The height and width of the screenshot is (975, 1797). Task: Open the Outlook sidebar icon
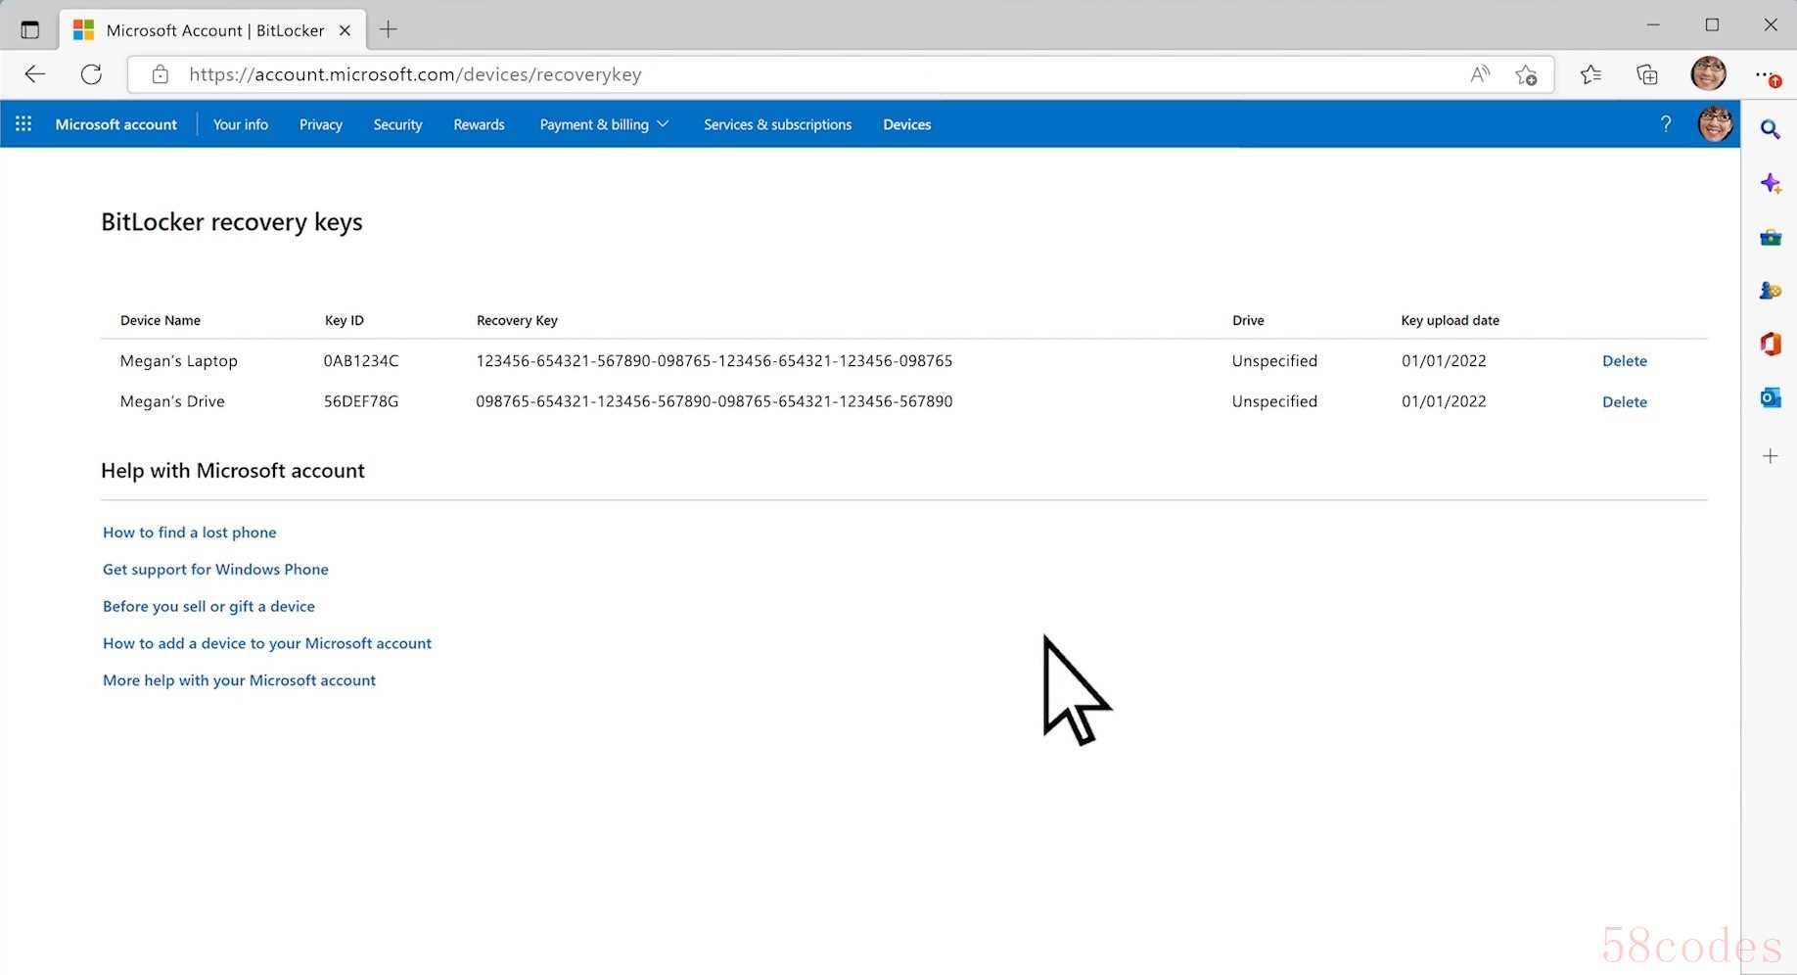coord(1770,397)
